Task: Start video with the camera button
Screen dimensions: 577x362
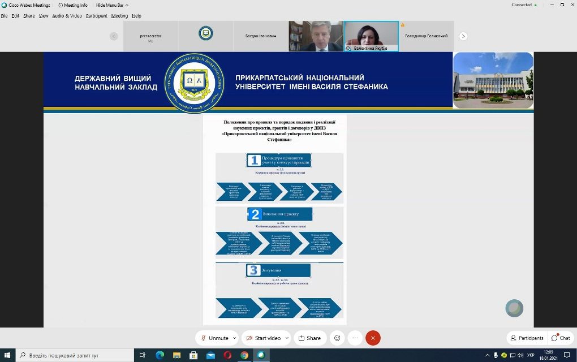Action: coord(263,338)
